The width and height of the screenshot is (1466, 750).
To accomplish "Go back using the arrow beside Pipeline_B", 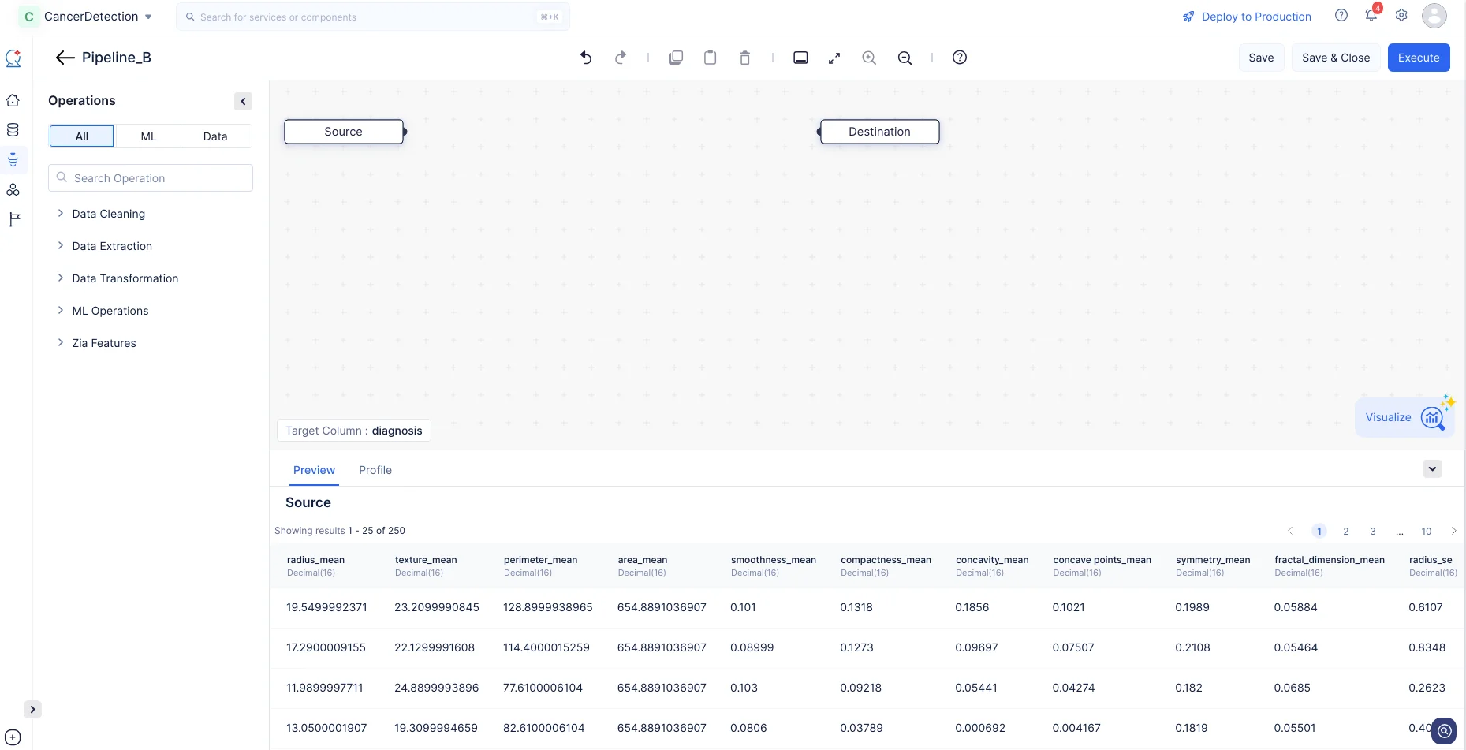I will (x=65, y=58).
